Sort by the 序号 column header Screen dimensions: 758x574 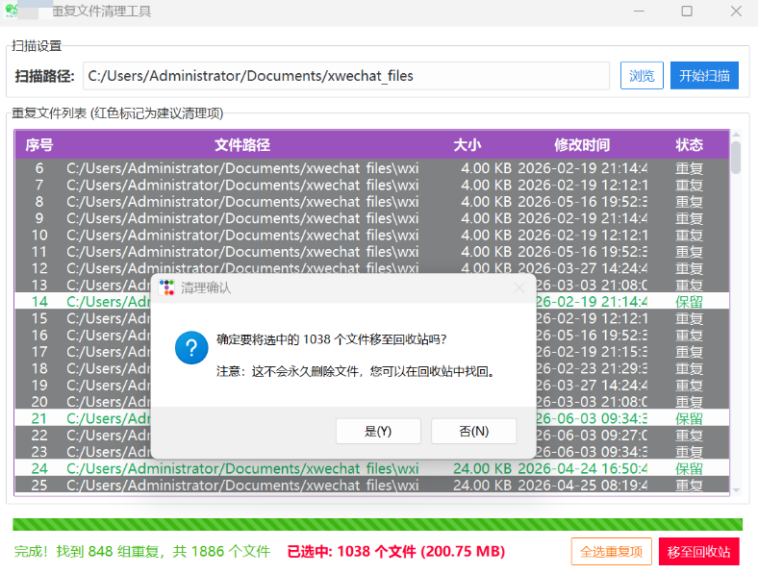coord(39,145)
